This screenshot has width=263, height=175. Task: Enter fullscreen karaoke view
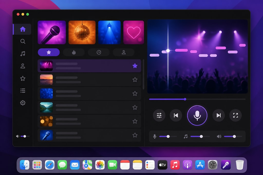click(x=236, y=115)
